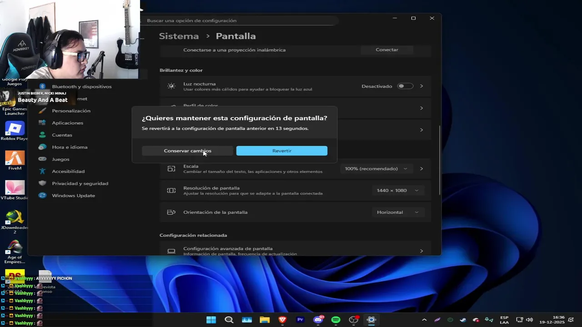Open taskbar Search magnifier

229,320
